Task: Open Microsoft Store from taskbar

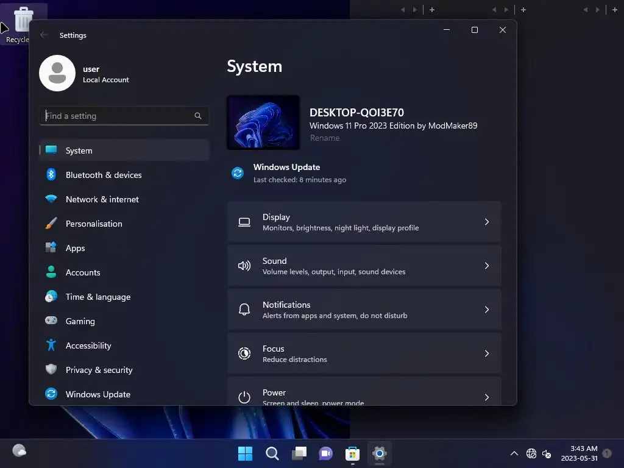Action: point(353,453)
